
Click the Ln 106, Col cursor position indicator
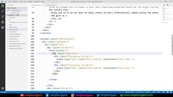(x=140, y=92)
